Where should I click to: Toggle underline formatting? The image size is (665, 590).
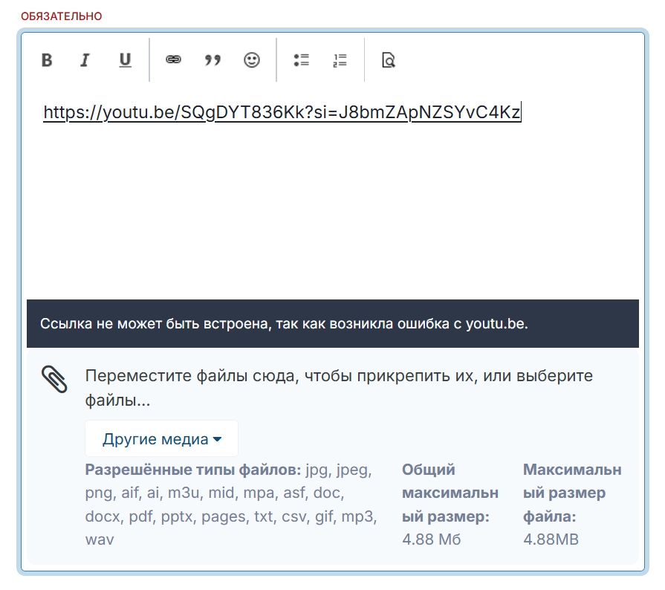pyautogui.click(x=125, y=59)
